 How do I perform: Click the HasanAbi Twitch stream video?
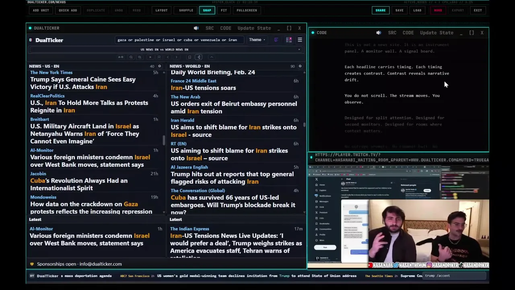pyautogui.click(x=398, y=216)
